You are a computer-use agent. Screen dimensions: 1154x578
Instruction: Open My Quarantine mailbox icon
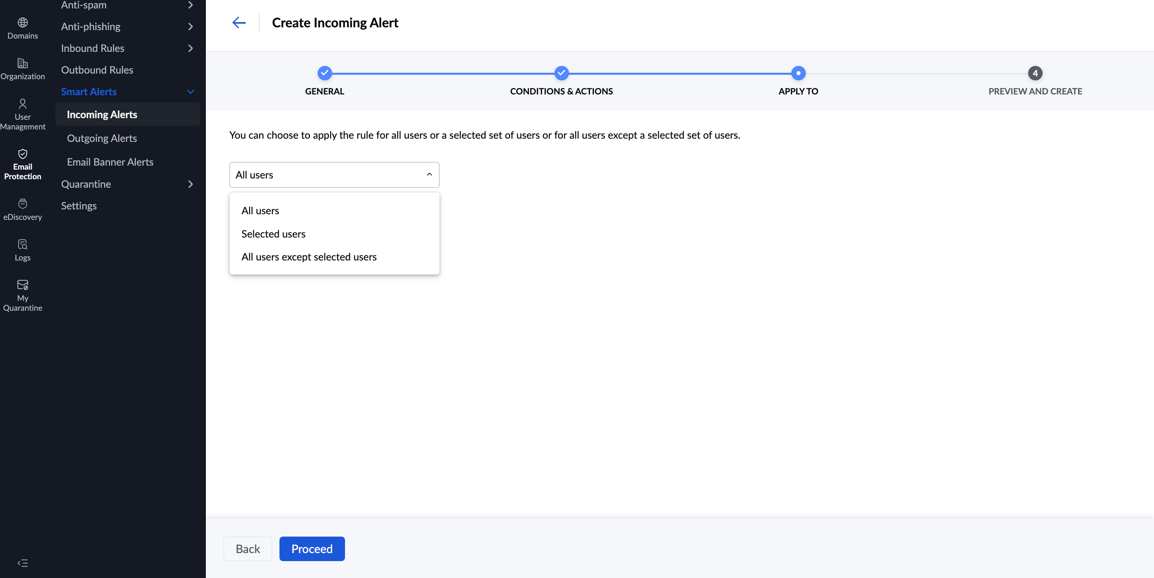point(23,285)
